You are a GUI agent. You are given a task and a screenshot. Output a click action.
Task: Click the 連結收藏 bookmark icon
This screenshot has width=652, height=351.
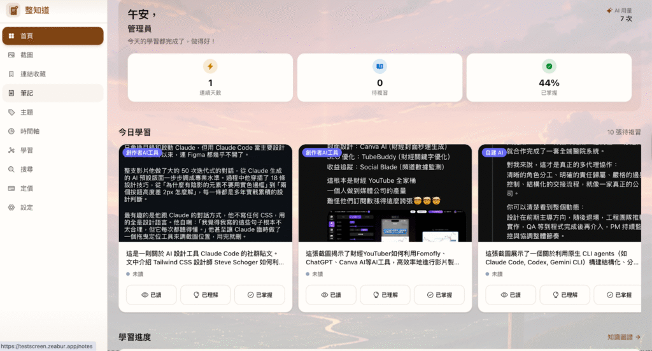[11, 74]
